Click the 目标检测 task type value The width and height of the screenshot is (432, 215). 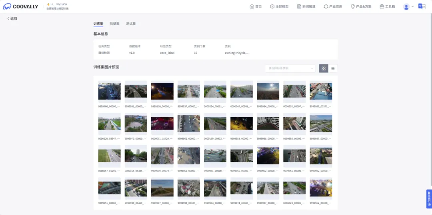104,53
